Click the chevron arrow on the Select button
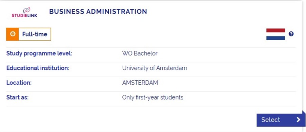The height and width of the screenshot is (132, 306). click(298, 119)
